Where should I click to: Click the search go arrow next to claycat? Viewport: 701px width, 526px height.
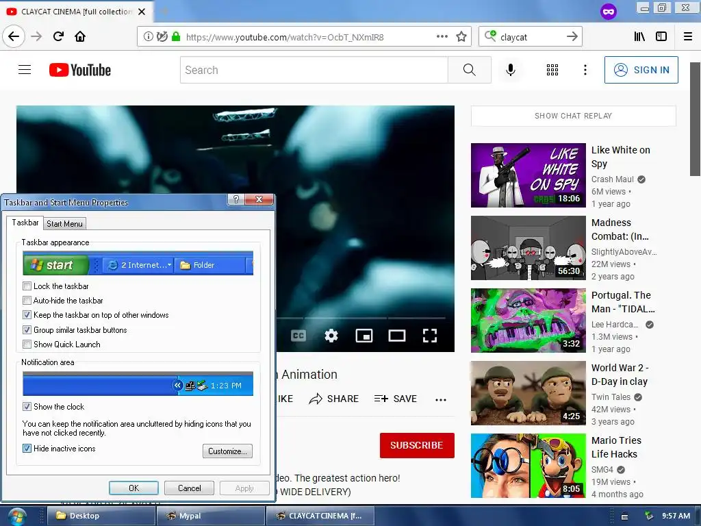[x=572, y=37]
